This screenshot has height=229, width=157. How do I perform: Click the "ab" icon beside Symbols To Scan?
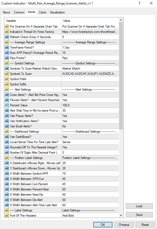[x=6, y=74]
